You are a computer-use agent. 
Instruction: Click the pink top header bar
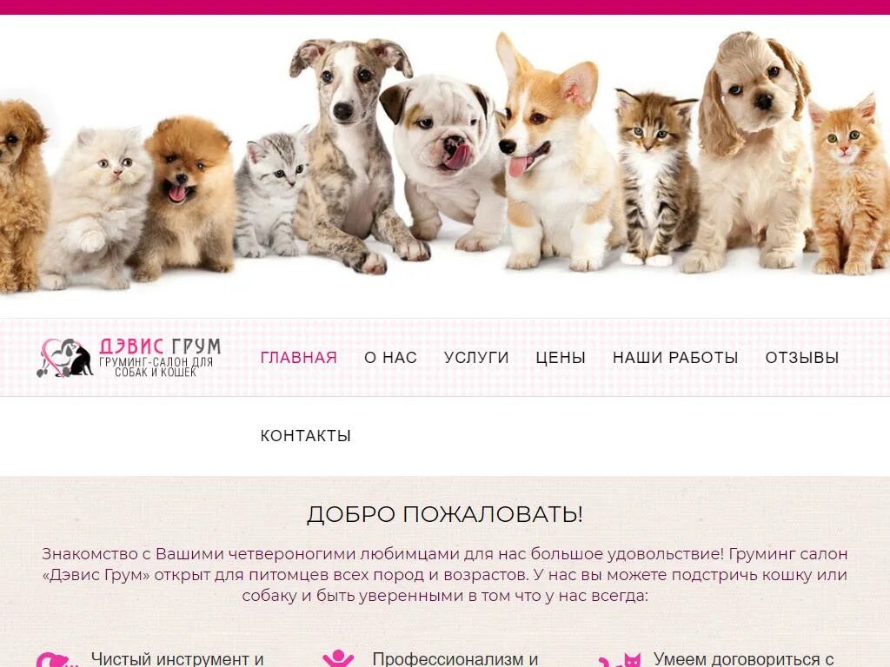click(445, 7)
